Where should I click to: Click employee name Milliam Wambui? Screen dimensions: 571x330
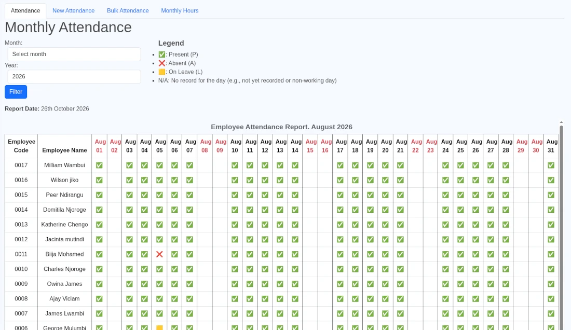[64, 165]
